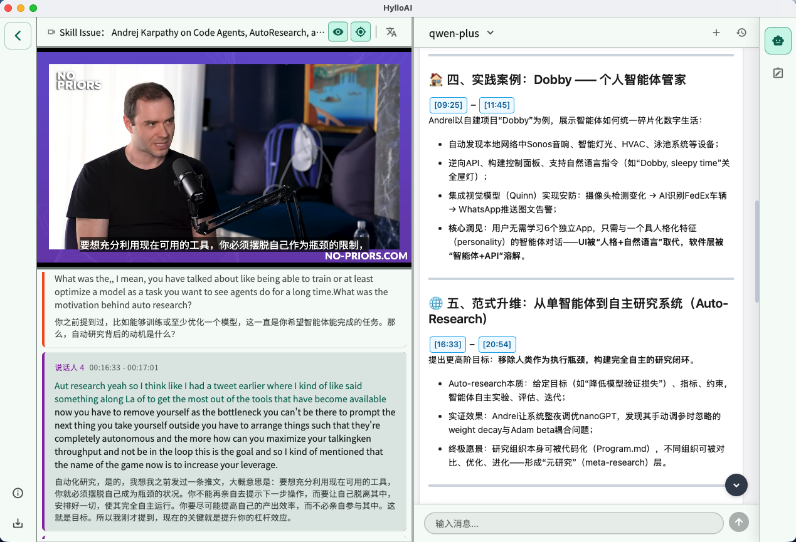Click the info circle icon in the sidebar

point(18,493)
